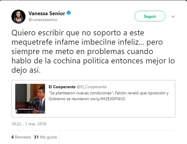
Task: Show the 31 Me gusta list
Action: click(45, 137)
